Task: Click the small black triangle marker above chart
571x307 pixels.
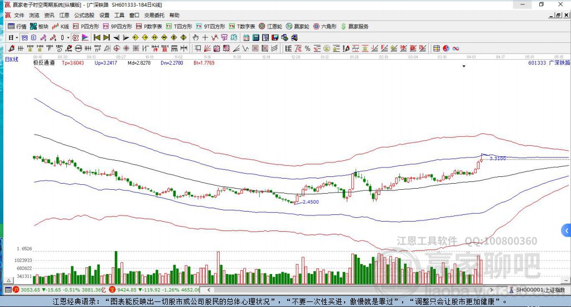Action: [x=464, y=66]
